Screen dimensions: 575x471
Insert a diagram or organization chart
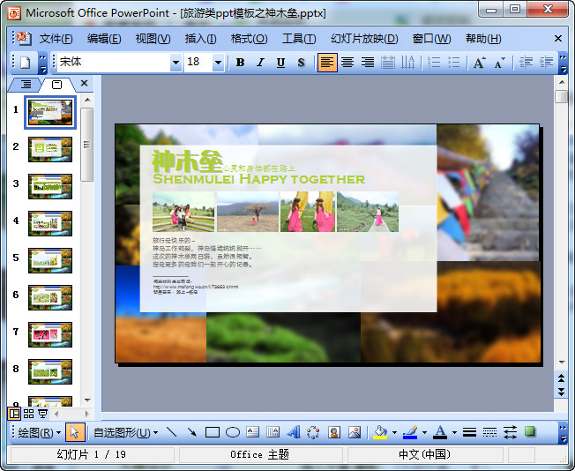[x=314, y=432]
